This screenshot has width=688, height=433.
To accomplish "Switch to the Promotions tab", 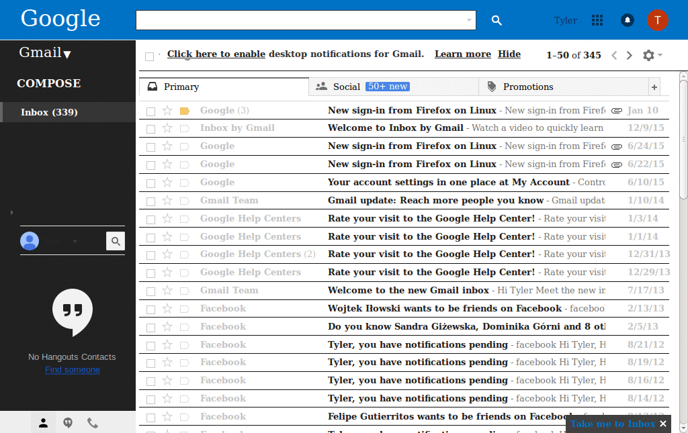I will click(564, 87).
